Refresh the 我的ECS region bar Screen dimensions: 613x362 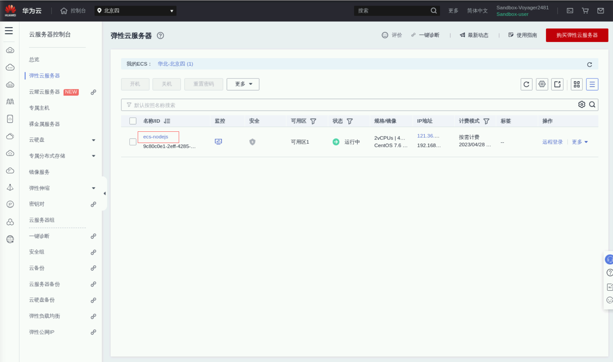click(x=590, y=64)
